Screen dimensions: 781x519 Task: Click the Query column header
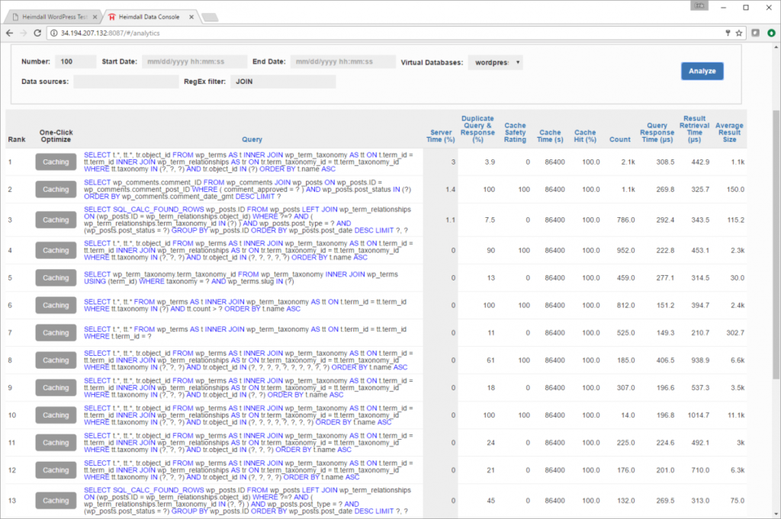coord(252,139)
